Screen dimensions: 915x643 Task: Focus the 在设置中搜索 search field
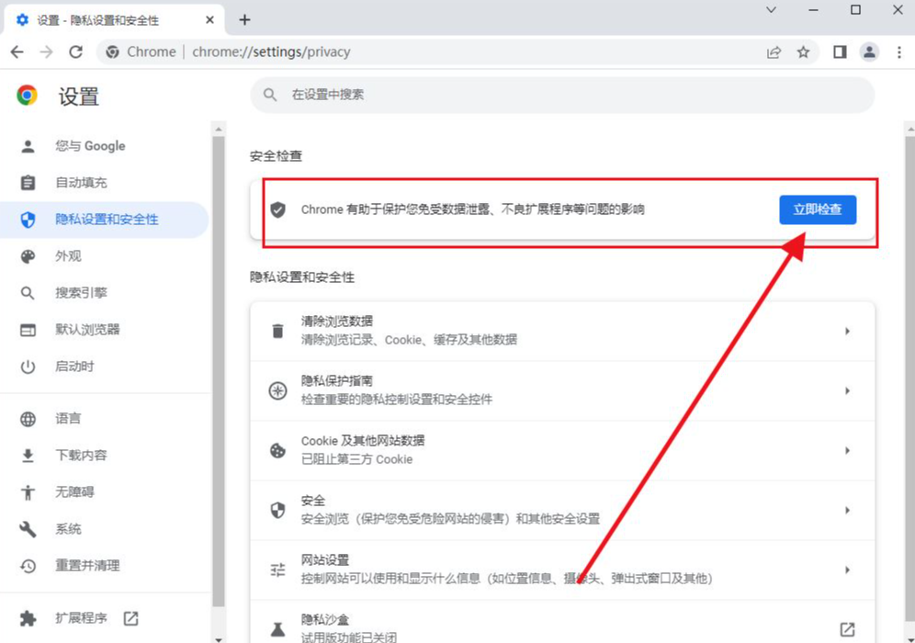[562, 95]
